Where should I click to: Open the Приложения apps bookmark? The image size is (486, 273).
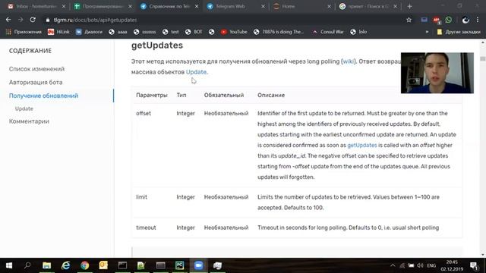[x=24, y=32]
